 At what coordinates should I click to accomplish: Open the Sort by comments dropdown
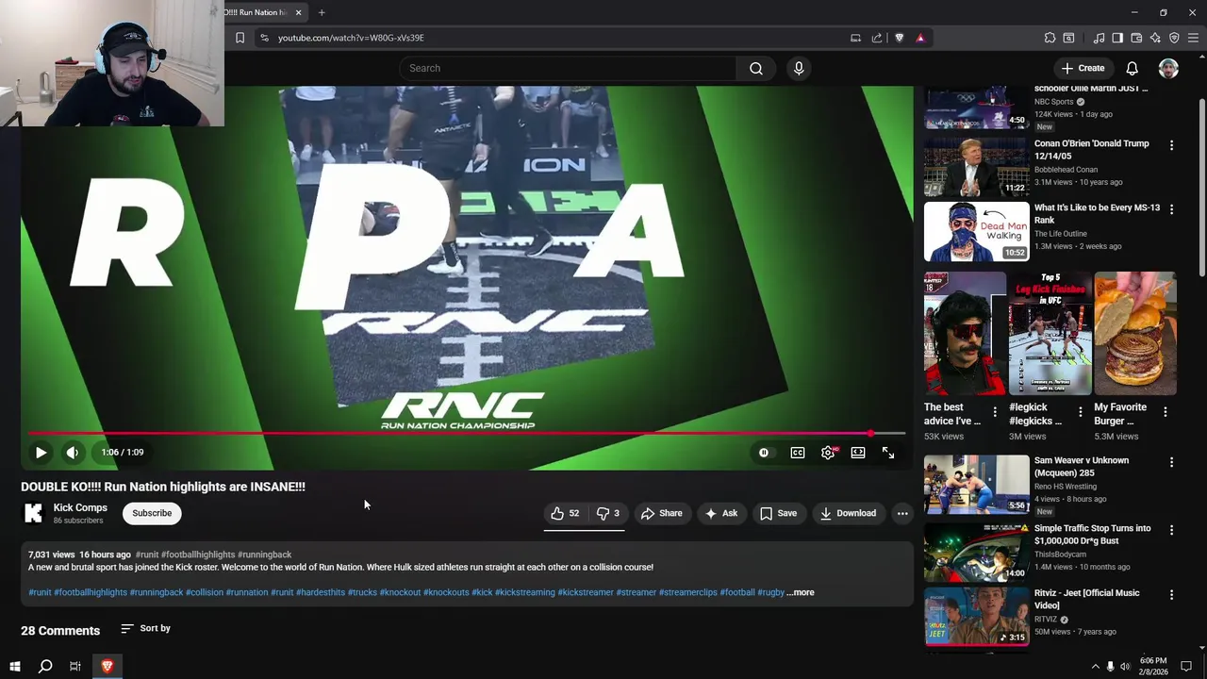(x=146, y=628)
